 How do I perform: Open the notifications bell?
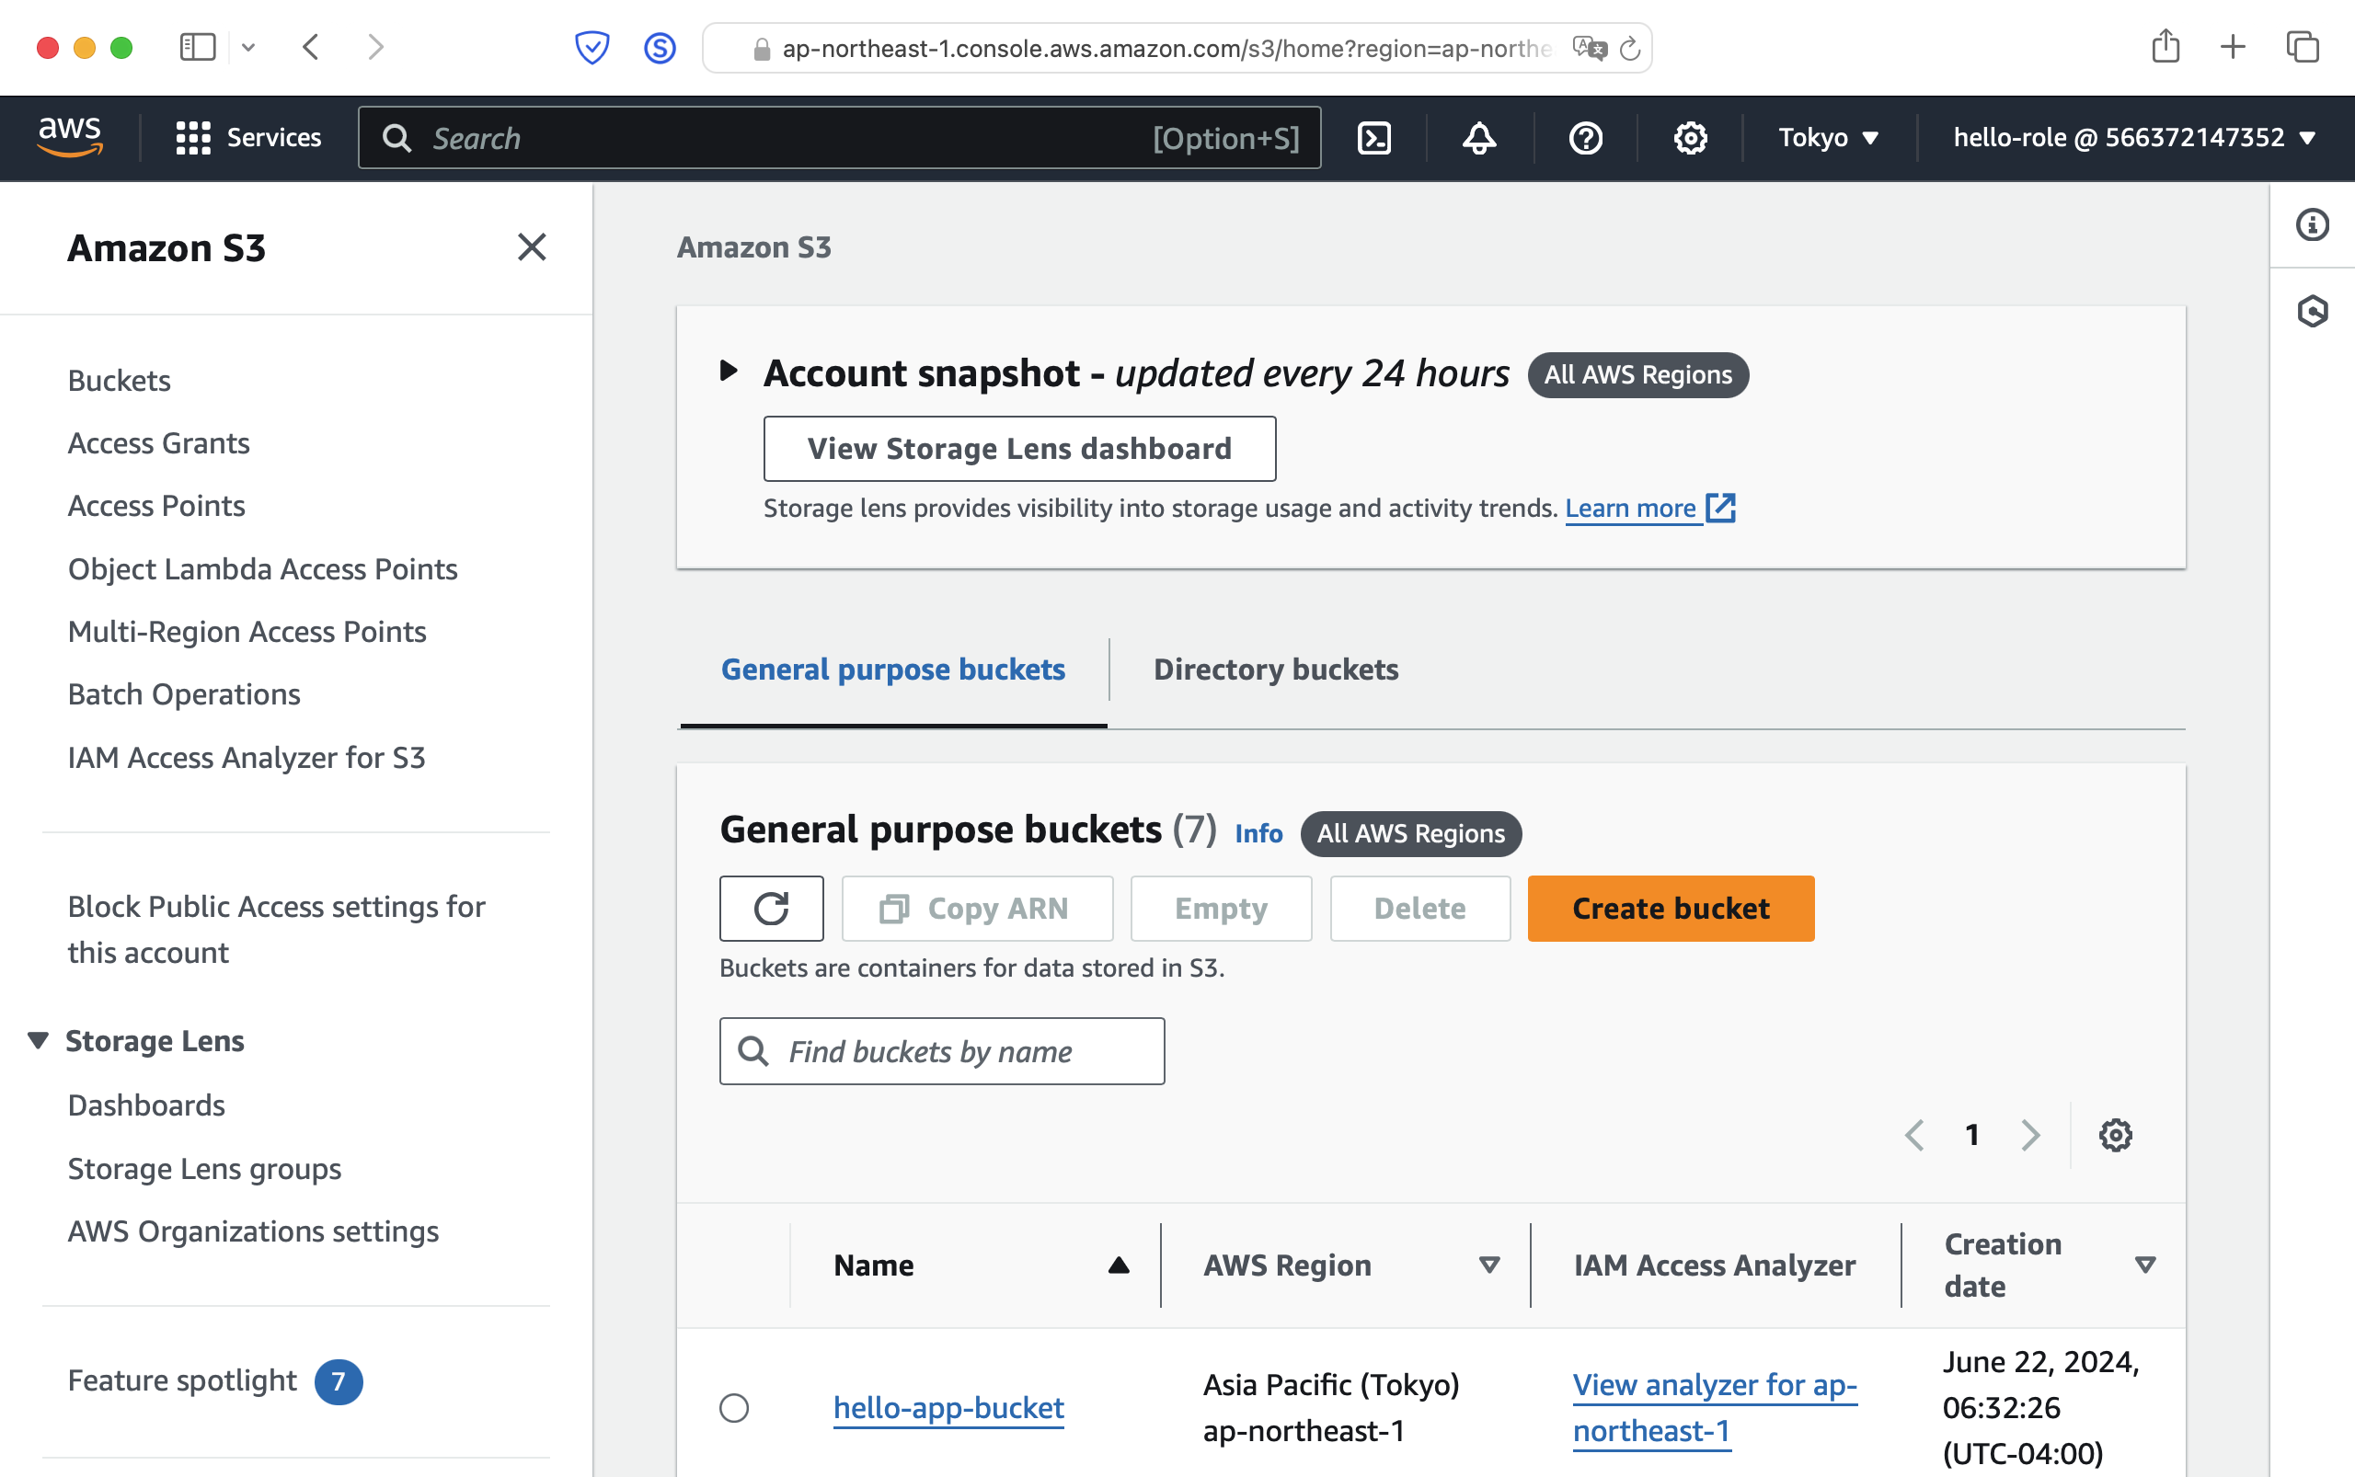(x=1478, y=138)
